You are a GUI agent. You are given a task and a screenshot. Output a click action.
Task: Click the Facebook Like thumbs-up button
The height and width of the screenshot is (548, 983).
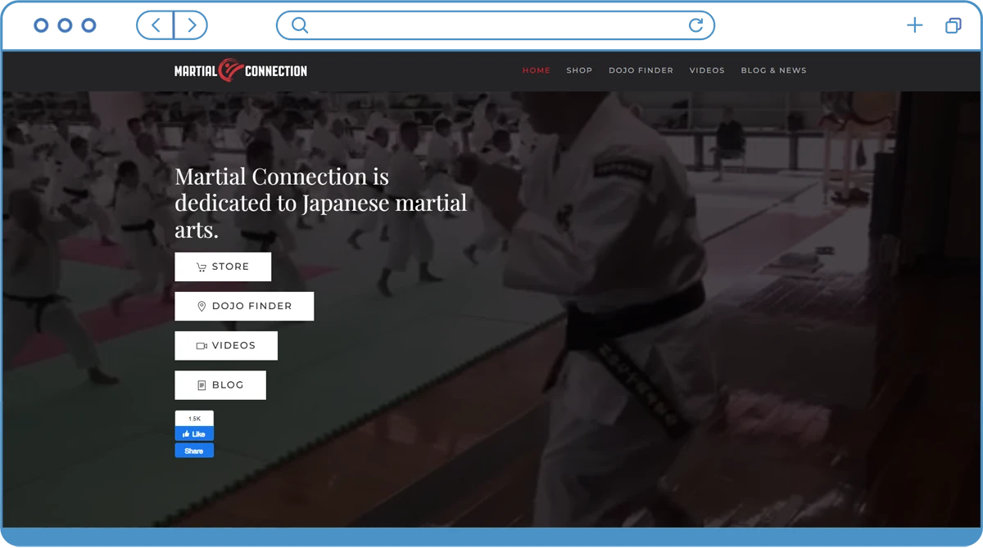click(x=194, y=434)
